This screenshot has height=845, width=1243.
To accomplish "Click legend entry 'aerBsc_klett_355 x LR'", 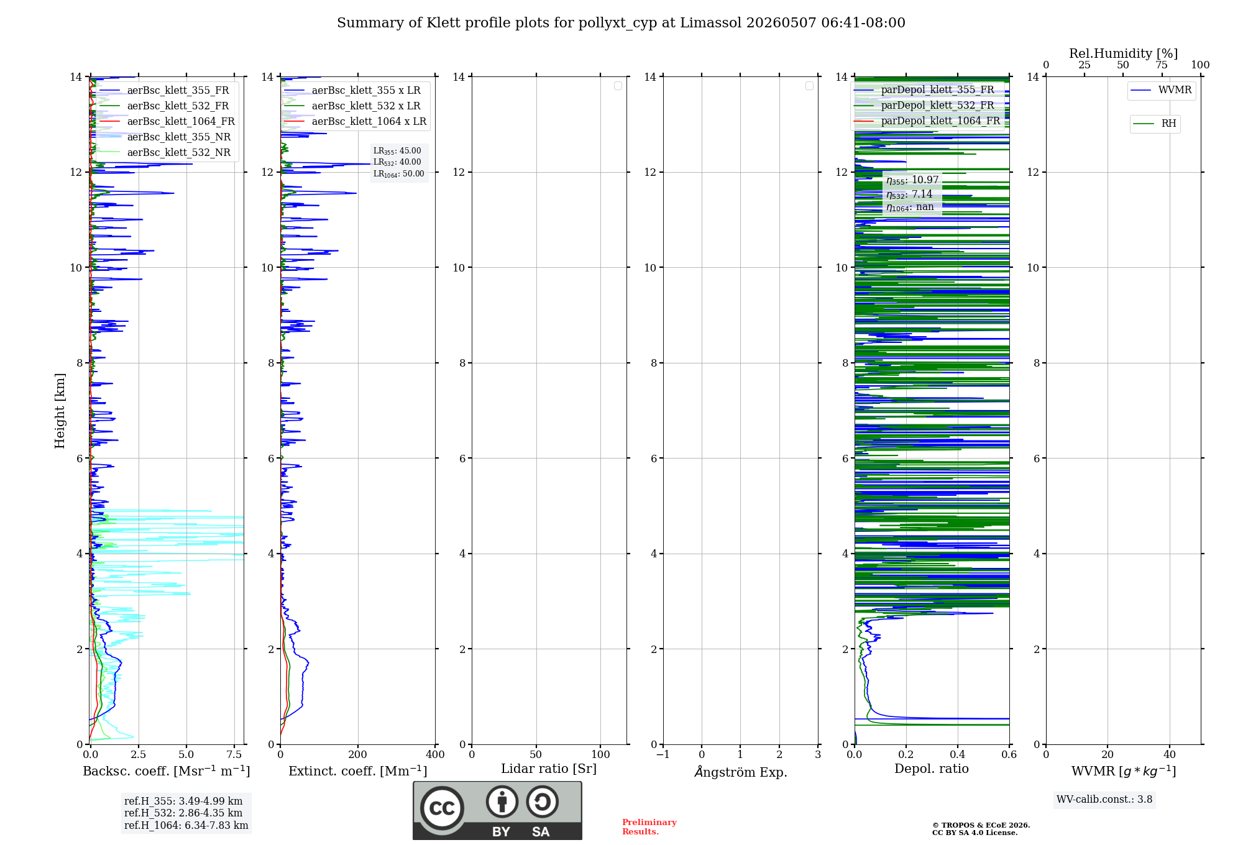I will [354, 91].
